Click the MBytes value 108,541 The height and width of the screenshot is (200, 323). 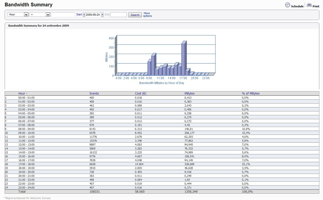189,156
